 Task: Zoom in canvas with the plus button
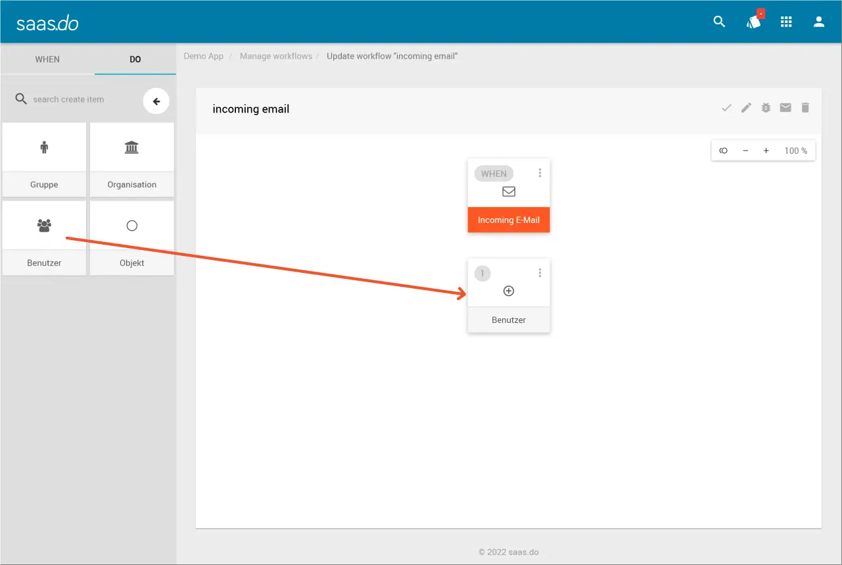766,151
